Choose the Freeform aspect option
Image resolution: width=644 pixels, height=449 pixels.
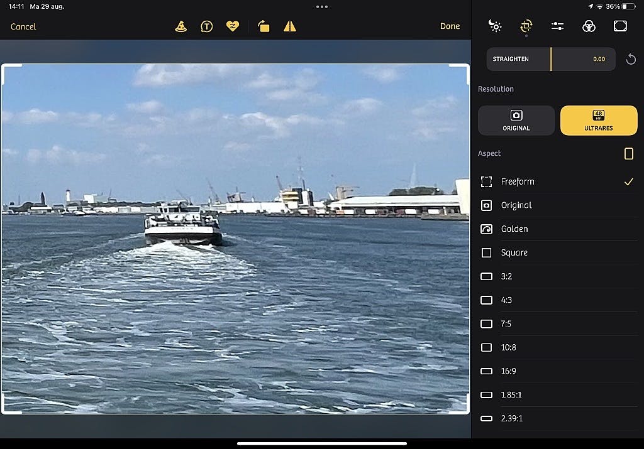[557, 181]
